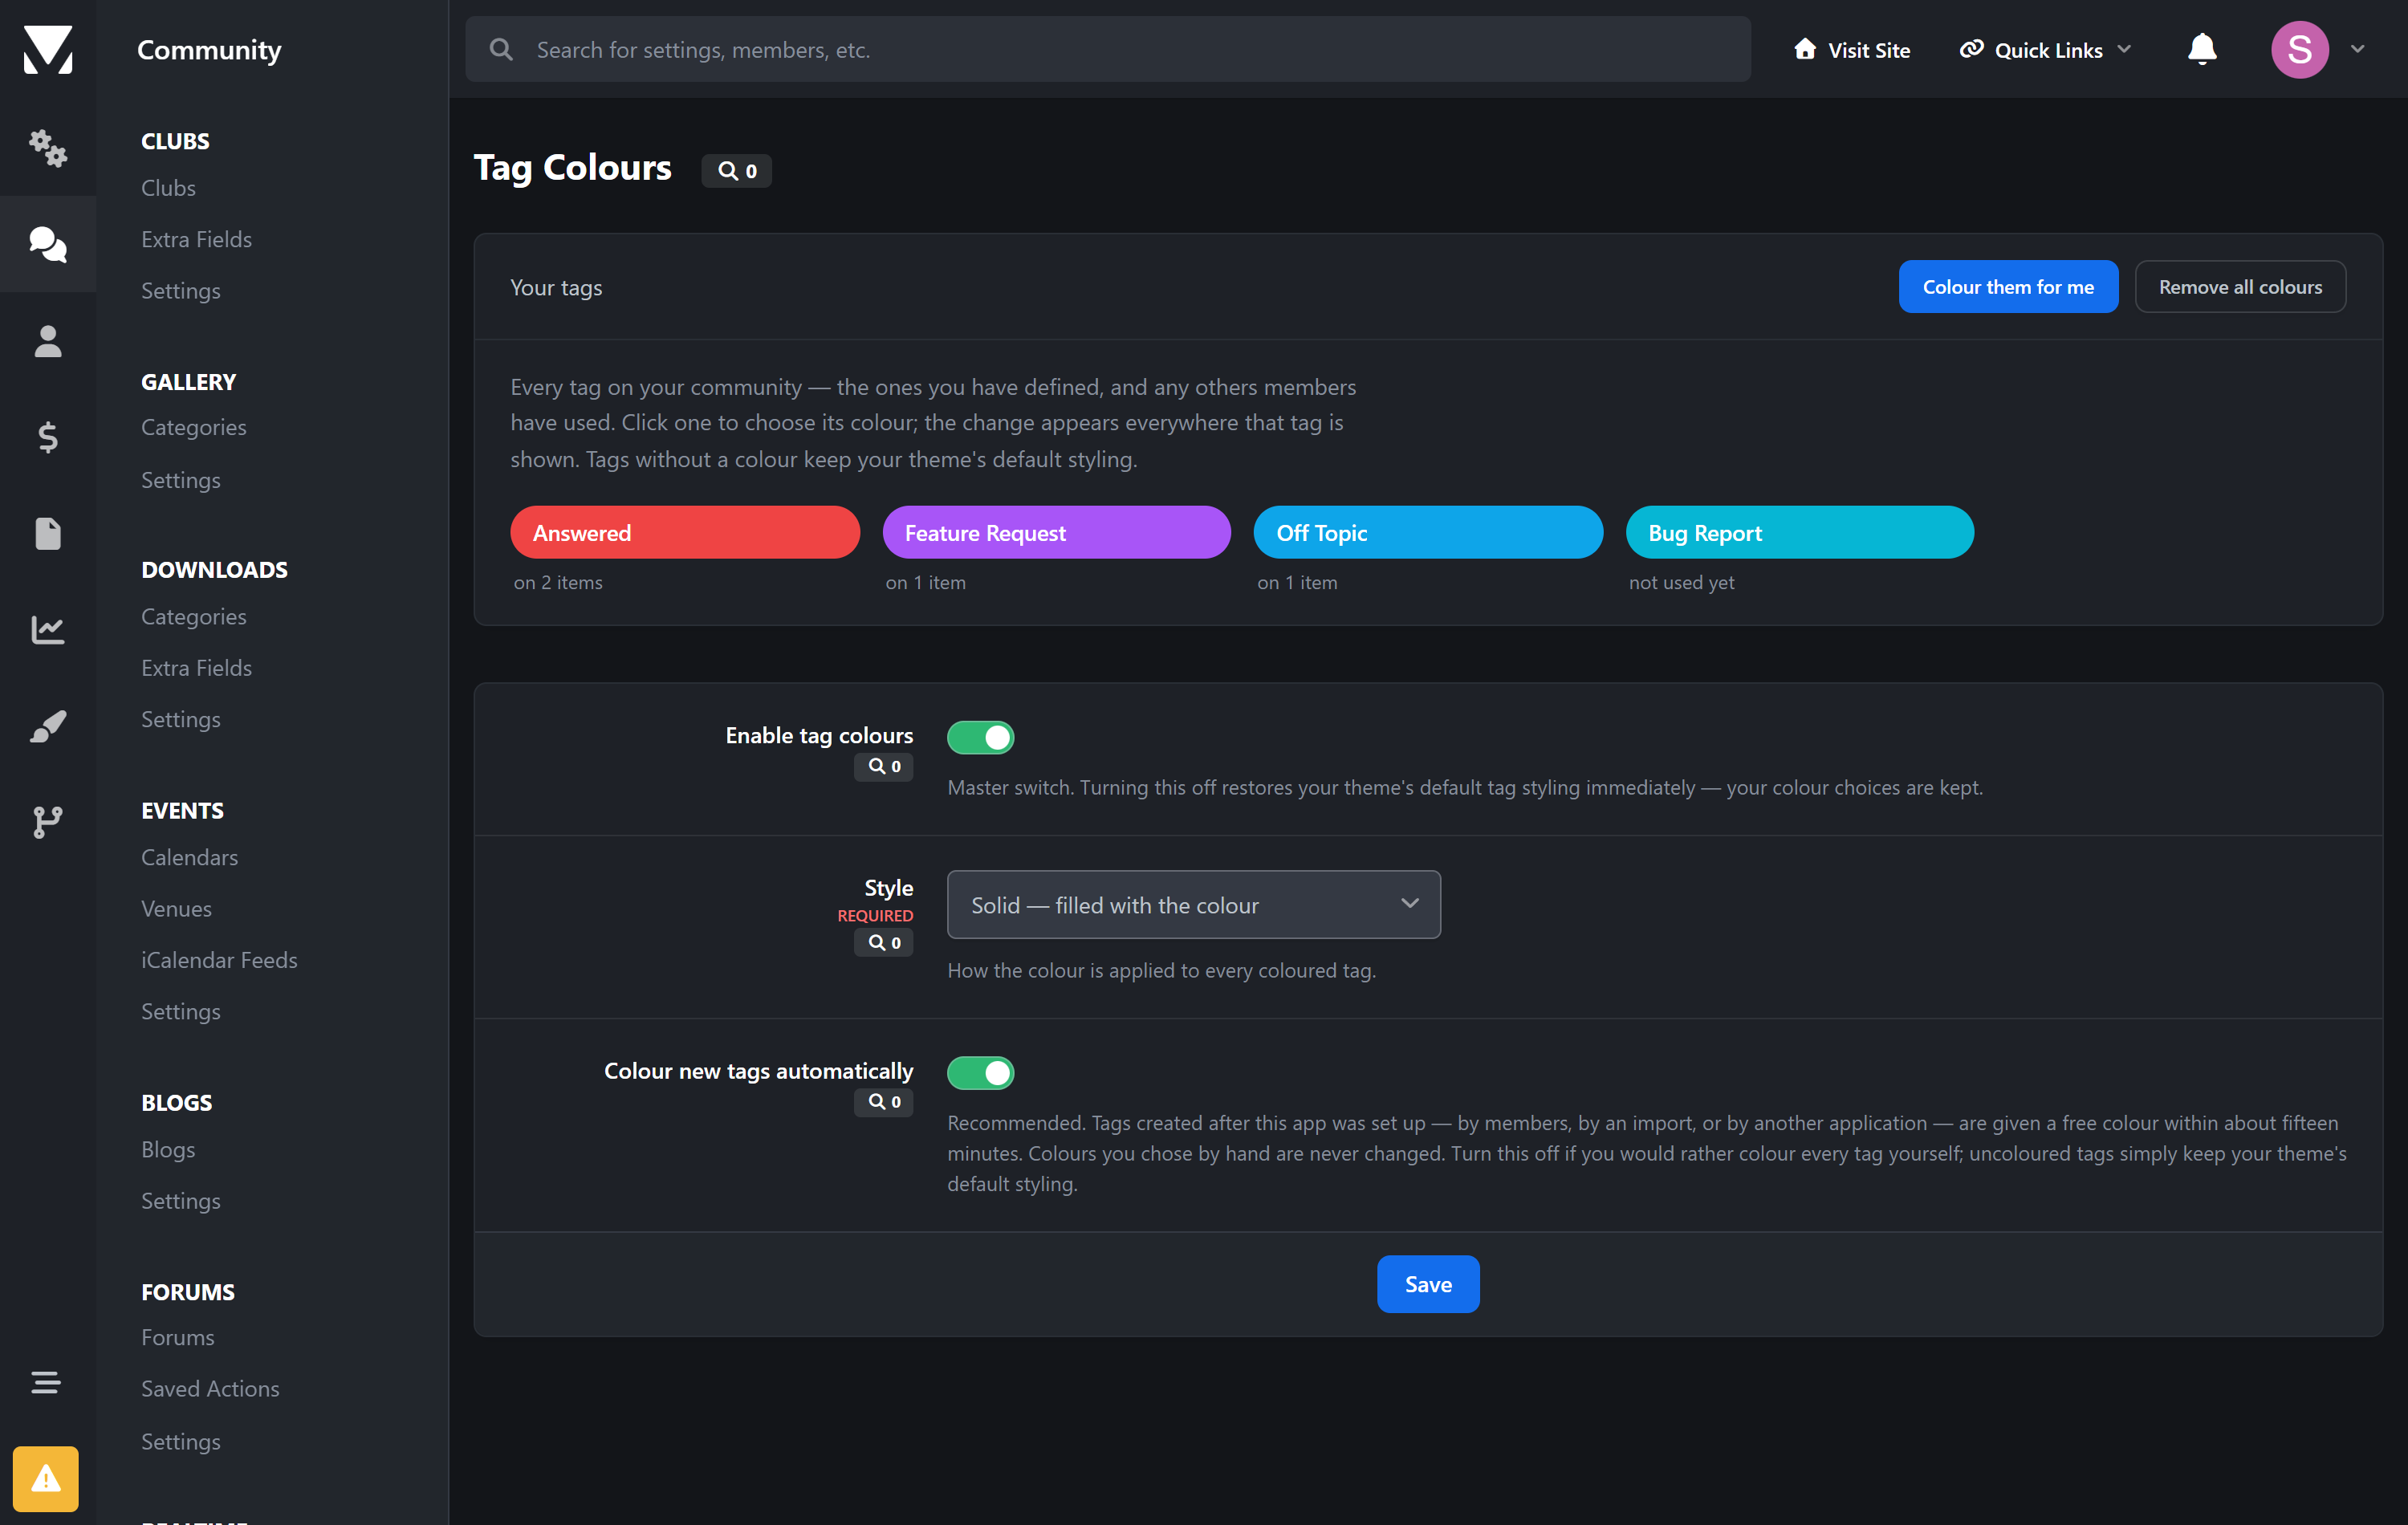Click the Colour them for me button
The image size is (2408, 1525).
2008,287
